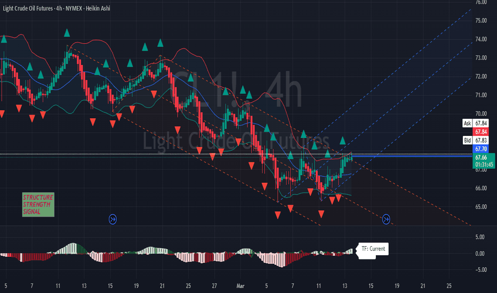Click the 75.00 price axis label
Viewport: 497px width, 293px height.
pos(481,21)
